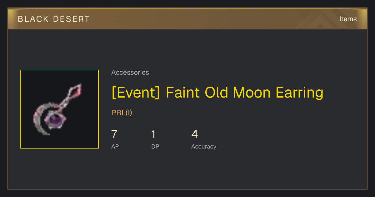
Task: Click the gold header banner
Action: tap(187, 19)
